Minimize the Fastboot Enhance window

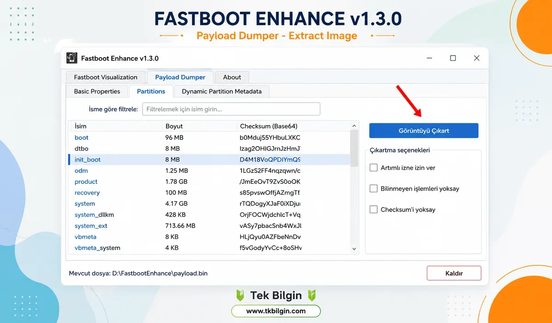point(429,58)
